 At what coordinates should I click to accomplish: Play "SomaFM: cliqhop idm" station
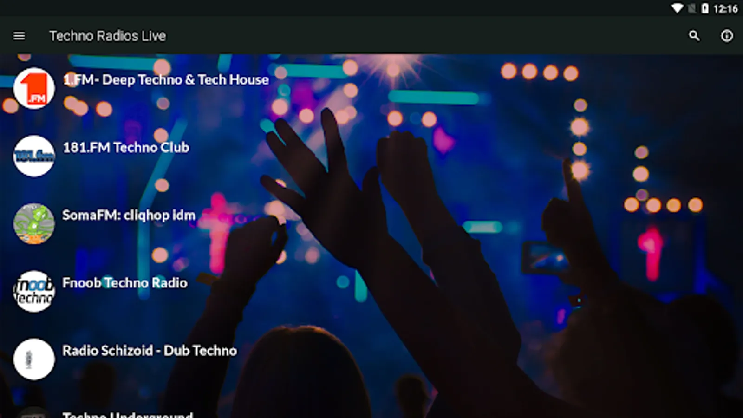(129, 216)
